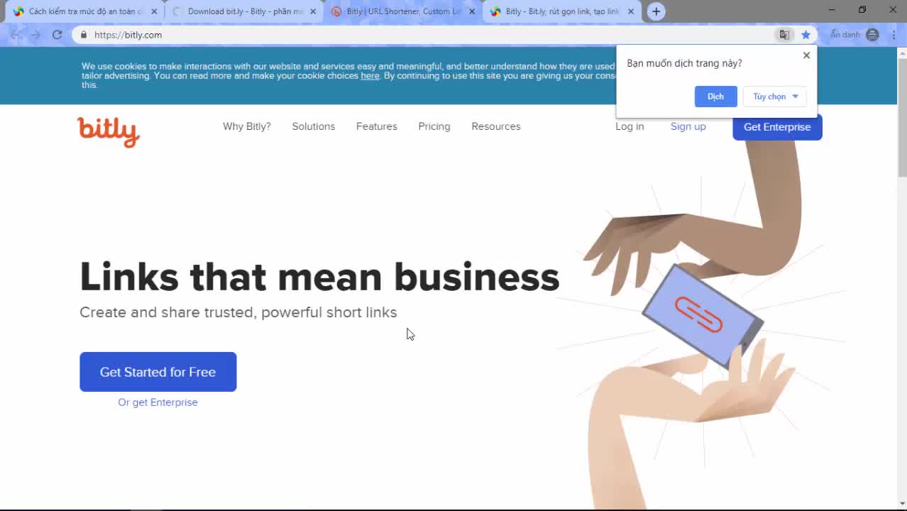Close the translate popup
Viewport: 907px width, 511px height.
806,55
